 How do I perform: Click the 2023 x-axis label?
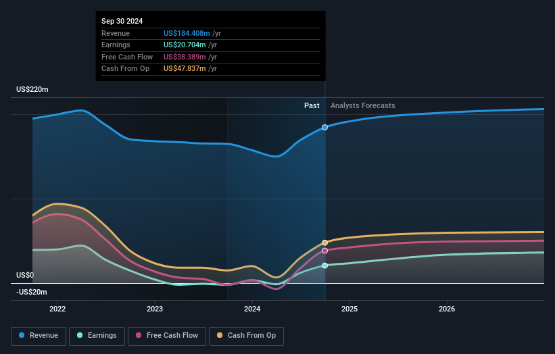pos(155,309)
